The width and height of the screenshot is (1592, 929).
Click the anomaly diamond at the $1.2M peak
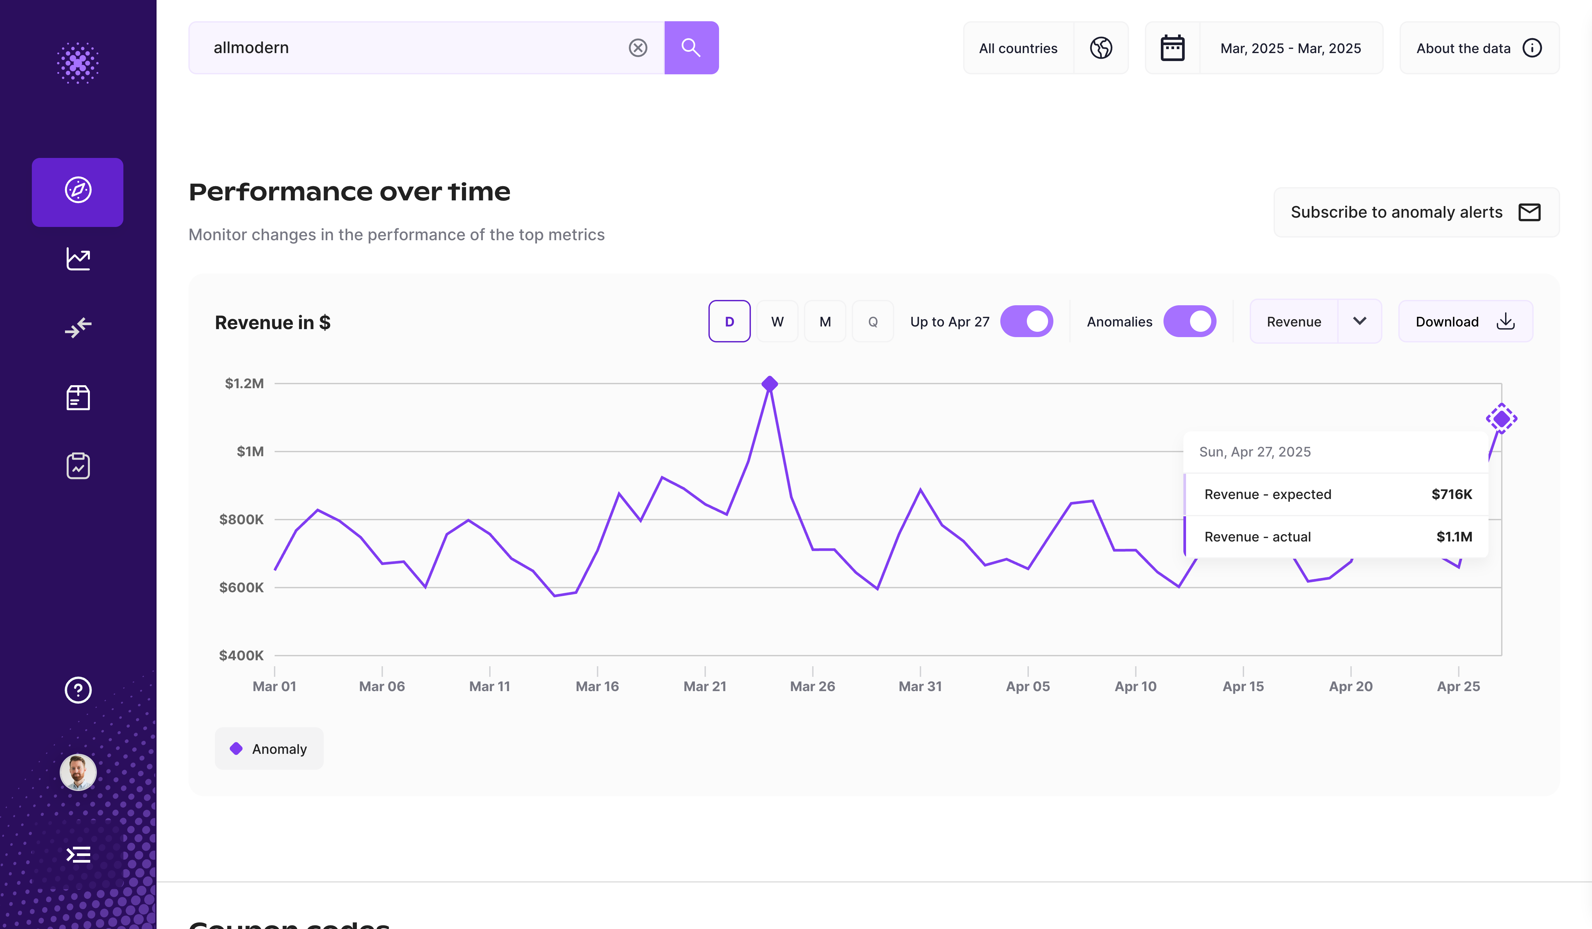(769, 384)
